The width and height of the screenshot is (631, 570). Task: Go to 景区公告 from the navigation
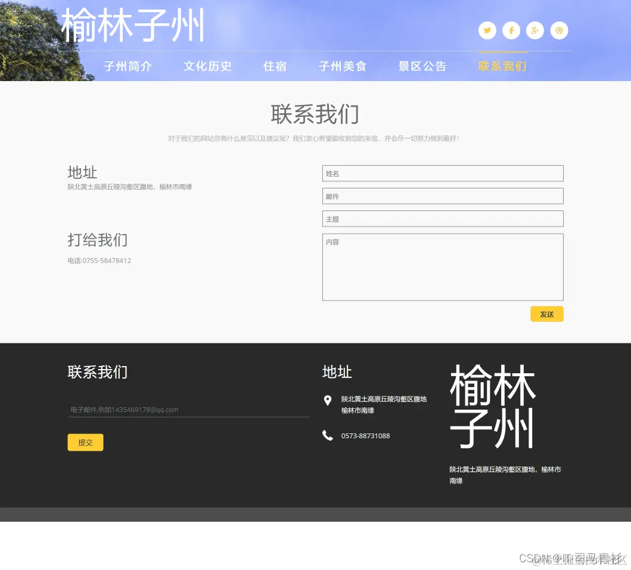coord(422,66)
